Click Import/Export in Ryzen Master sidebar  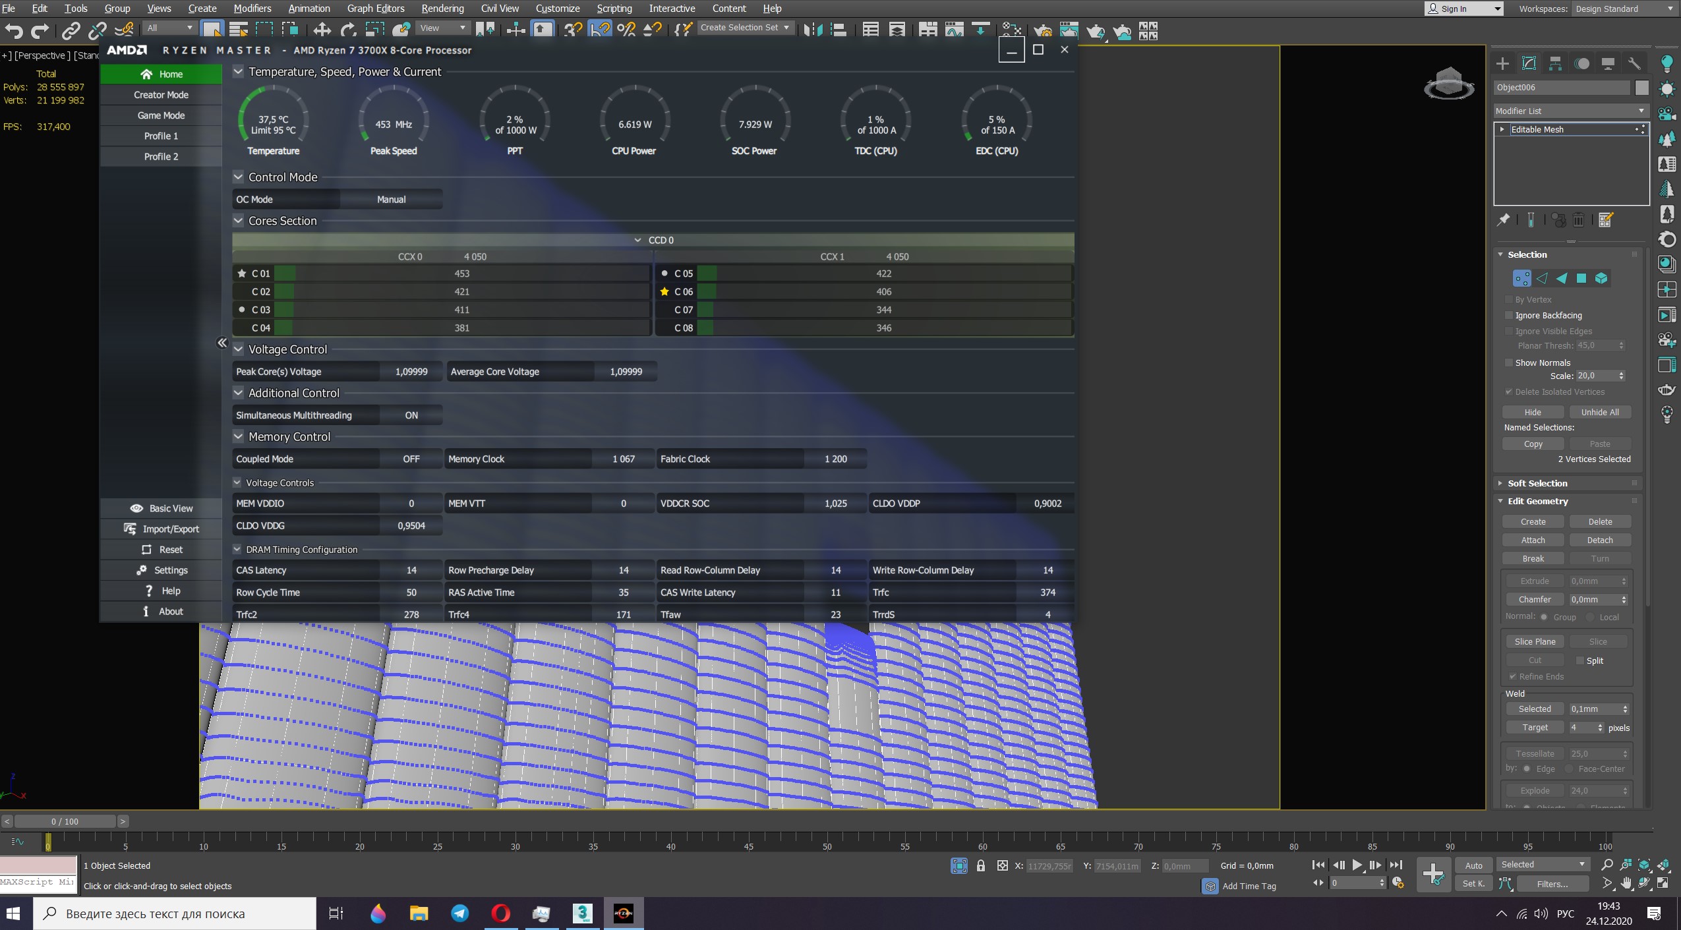click(x=161, y=529)
